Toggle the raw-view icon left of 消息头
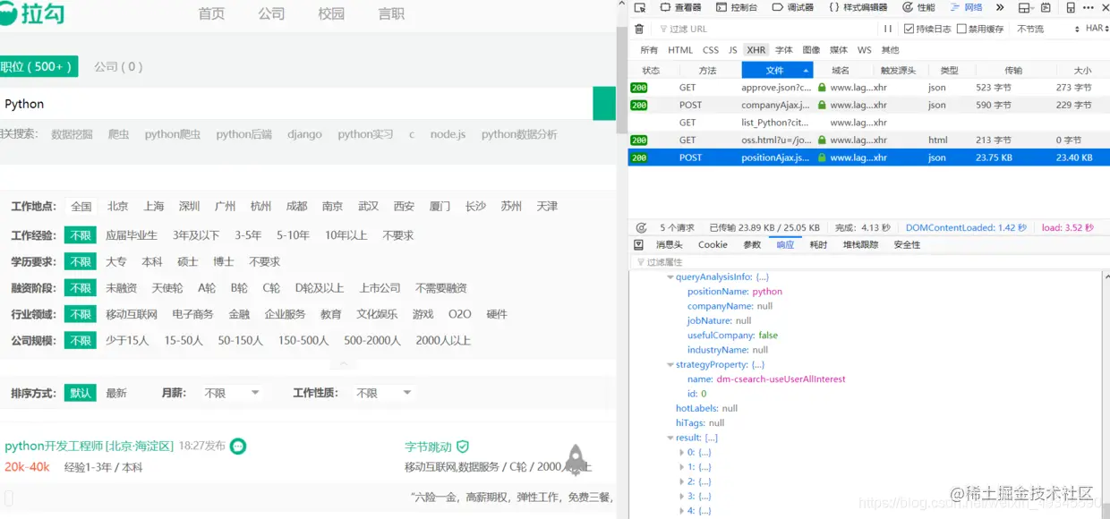1110x519 pixels. pos(638,244)
